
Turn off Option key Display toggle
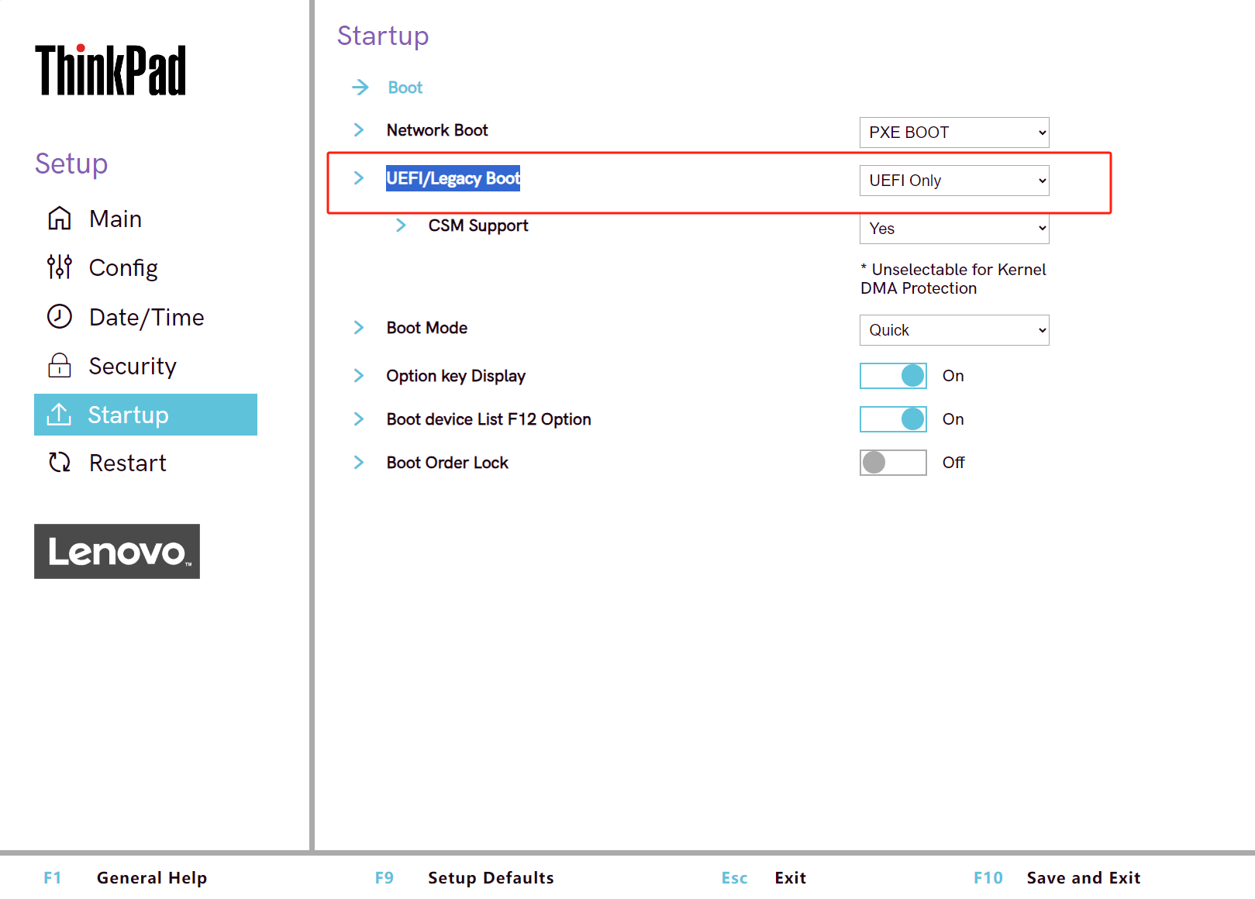(x=893, y=376)
